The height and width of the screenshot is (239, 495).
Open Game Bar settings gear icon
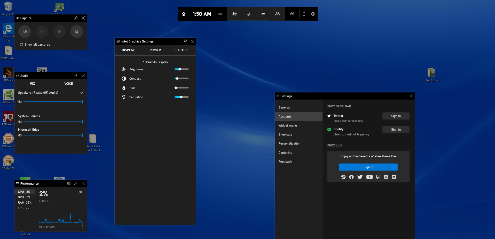(313, 14)
